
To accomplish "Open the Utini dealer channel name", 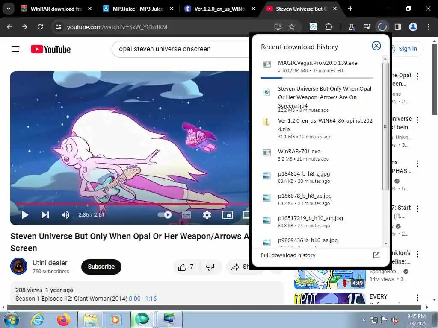I will [50, 263].
